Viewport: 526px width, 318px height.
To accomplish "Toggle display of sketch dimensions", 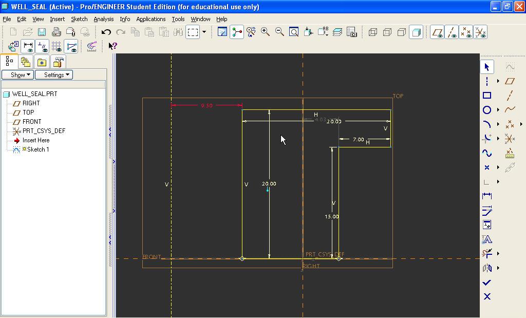I will coord(28,46).
